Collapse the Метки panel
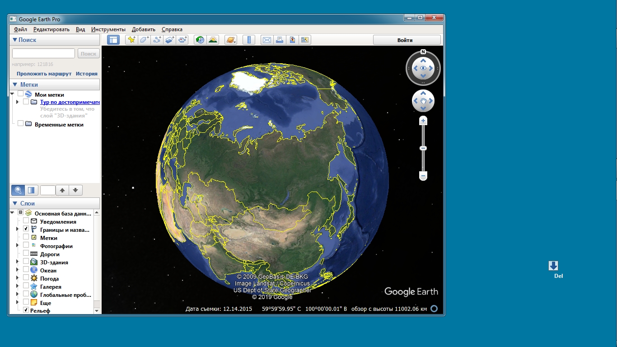This screenshot has height=347, width=617. (15, 84)
